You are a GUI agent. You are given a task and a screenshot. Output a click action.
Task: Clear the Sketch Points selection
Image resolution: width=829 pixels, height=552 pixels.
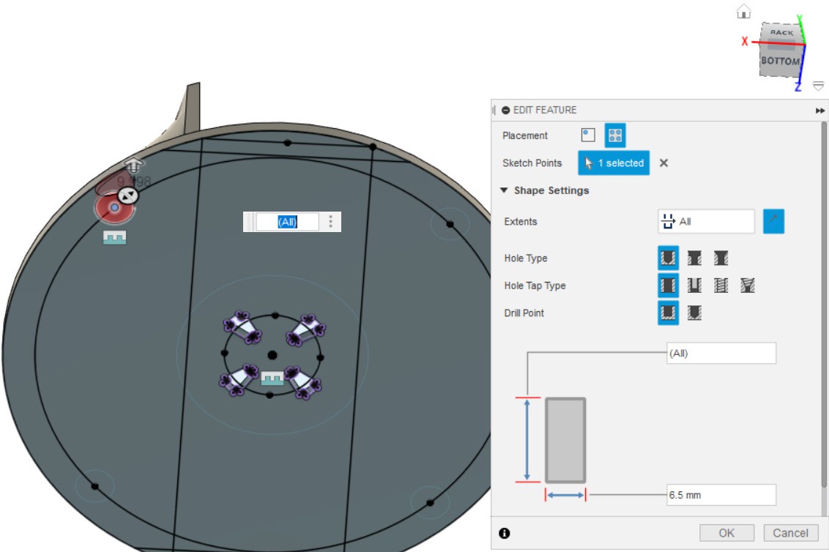click(663, 163)
